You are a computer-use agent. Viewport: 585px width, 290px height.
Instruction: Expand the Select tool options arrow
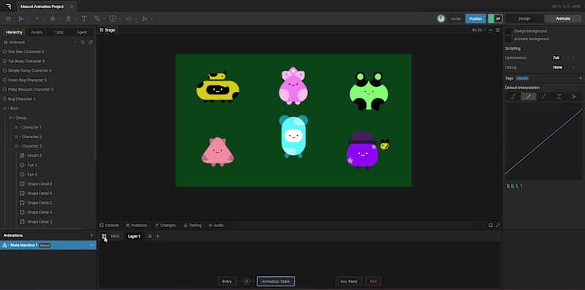28,19
